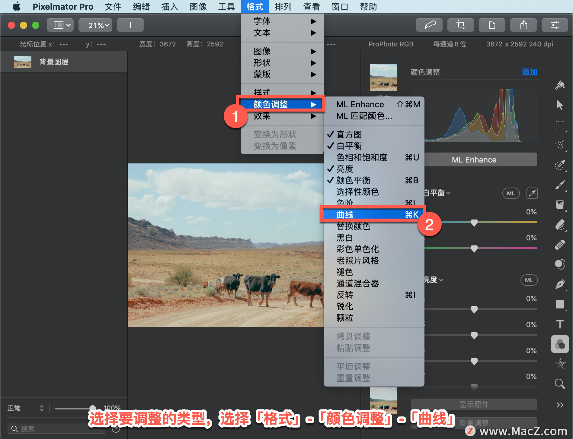The image size is (573, 439).
Task: Select the Quick Selection tool
Action: pos(560,145)
